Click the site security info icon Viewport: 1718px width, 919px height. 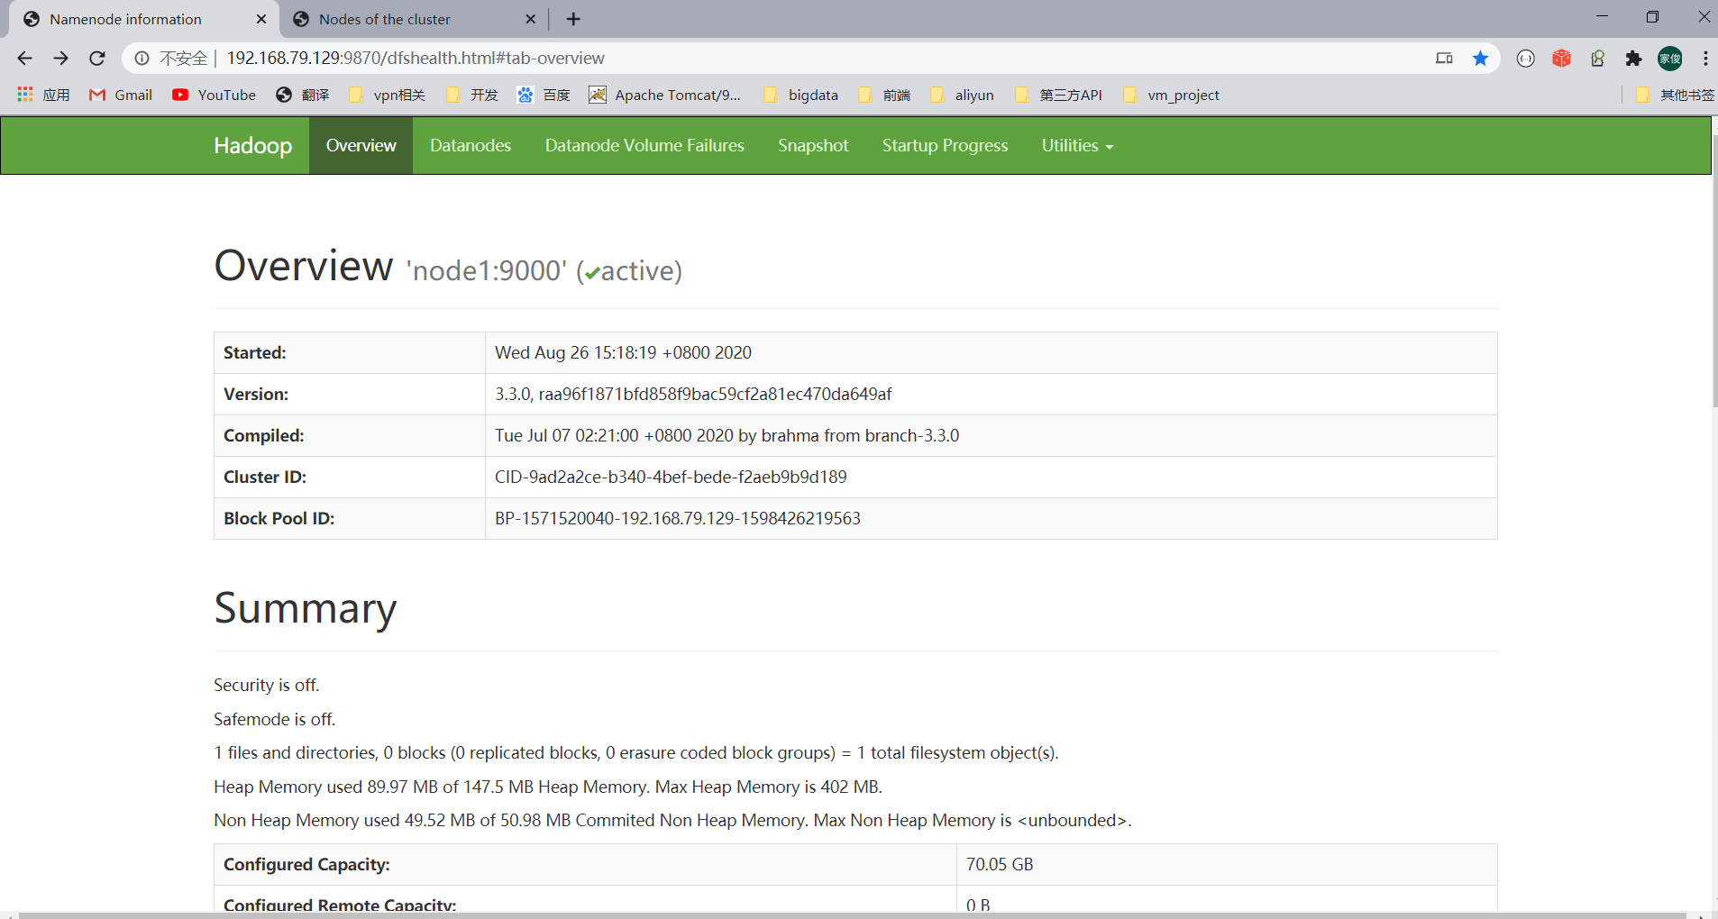(142, 59)
